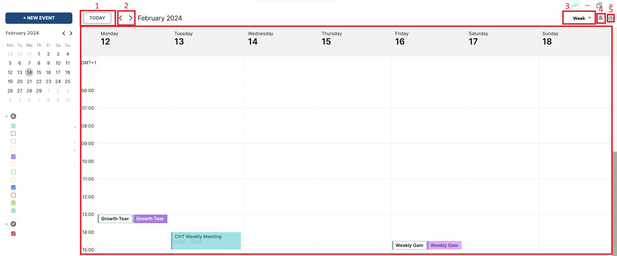Select the CHT Weekly Meeting event
617x256 pixels.
(206, 239)
